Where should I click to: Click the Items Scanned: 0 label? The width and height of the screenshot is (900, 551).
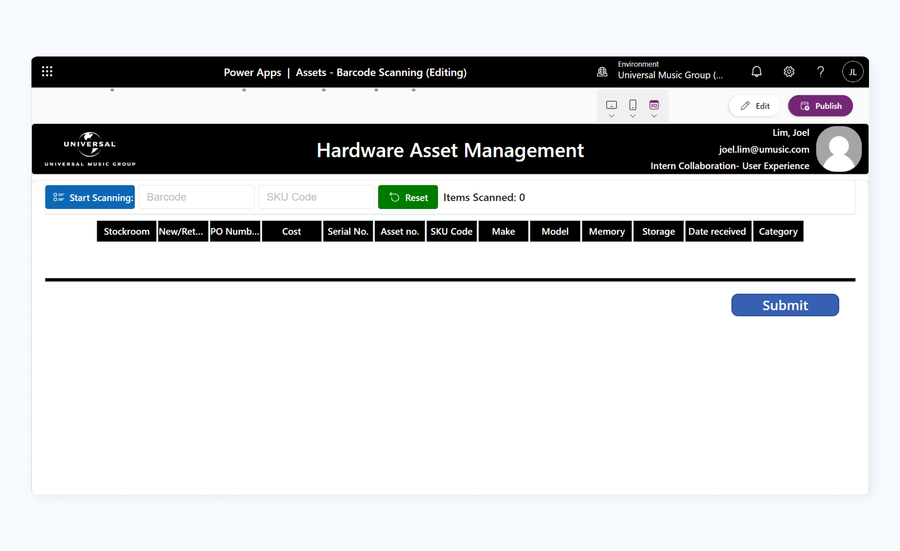(484, 197)
